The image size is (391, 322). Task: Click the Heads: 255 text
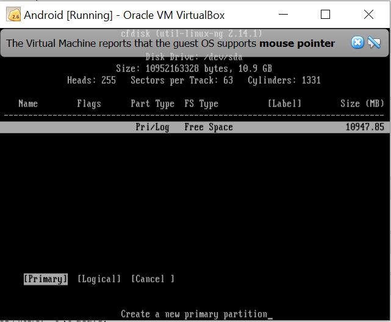click(91, 80)
